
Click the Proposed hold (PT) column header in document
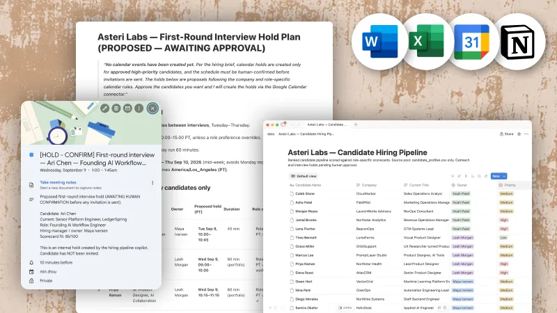click(207, 209)
